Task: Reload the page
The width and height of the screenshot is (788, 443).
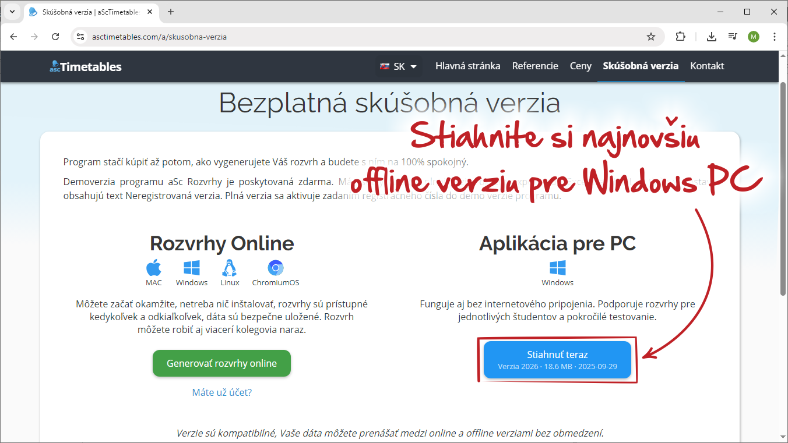Action: (55, 37)
